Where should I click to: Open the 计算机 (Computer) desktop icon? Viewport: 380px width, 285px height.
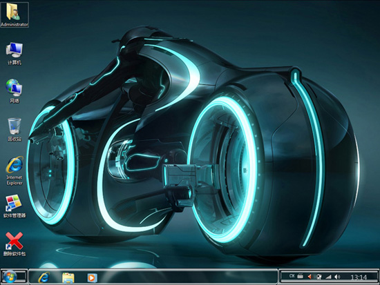(15, 54)
